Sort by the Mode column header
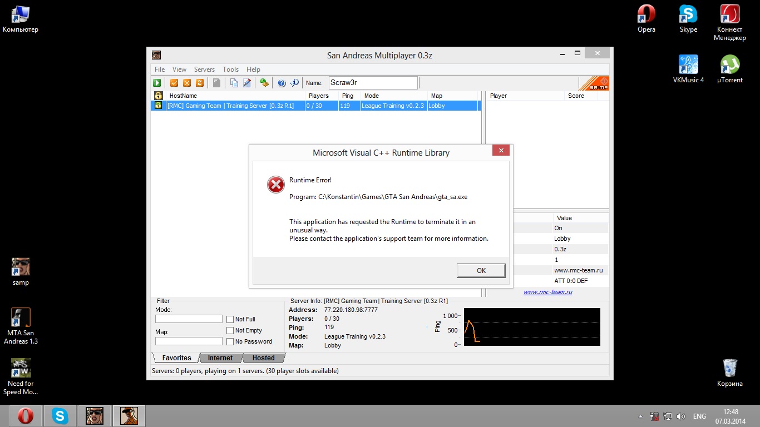The width and height of the screenshot is (760, 427). (394, 96)
